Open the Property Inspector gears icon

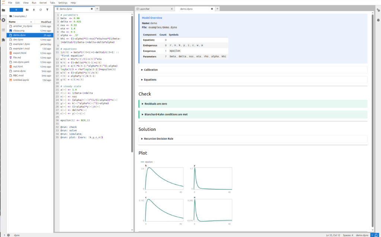click(x=378, y=10)
